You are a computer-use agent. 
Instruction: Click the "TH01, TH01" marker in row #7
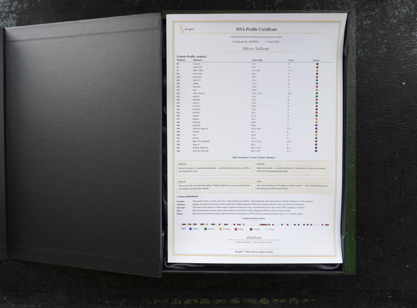198,70
